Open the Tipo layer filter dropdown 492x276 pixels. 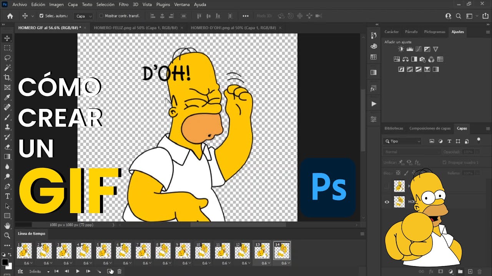click(402, 141)
